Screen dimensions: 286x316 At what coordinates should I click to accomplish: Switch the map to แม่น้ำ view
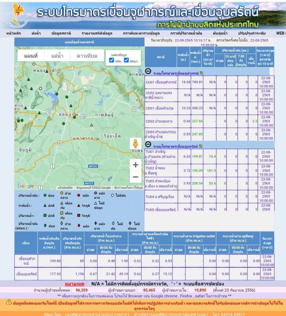[57, 56]
